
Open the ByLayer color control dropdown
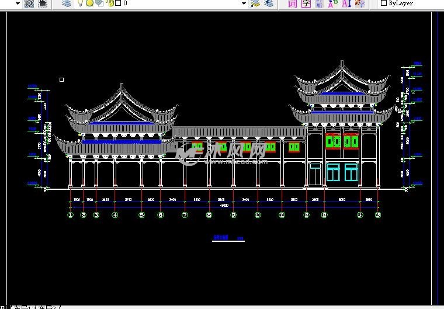point(409,4)
